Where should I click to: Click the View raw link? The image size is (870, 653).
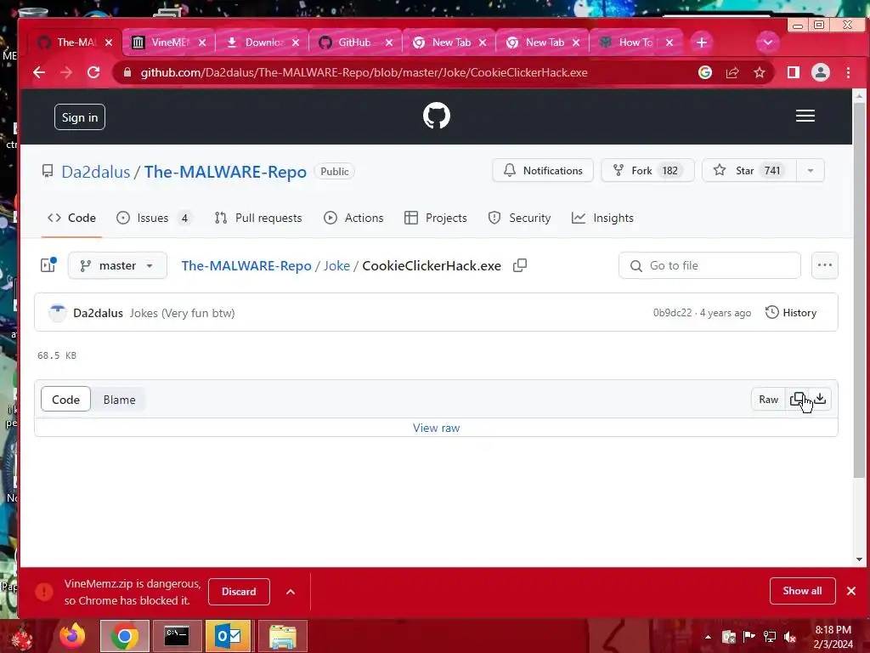pos(436,429)
